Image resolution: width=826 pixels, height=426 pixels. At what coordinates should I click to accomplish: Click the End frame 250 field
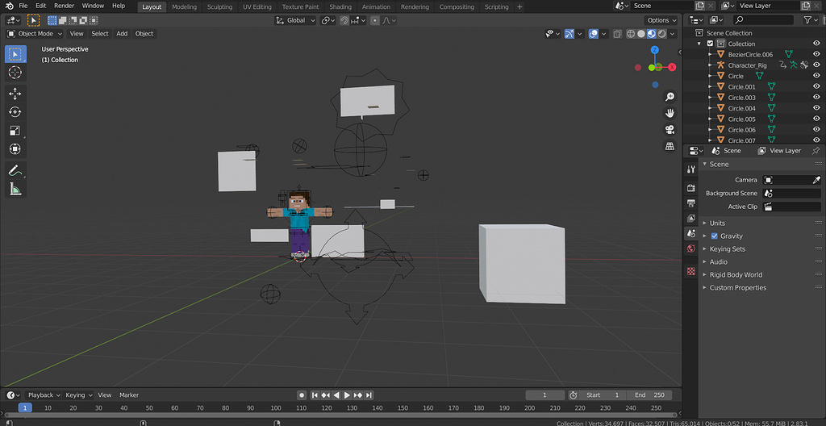649,395
